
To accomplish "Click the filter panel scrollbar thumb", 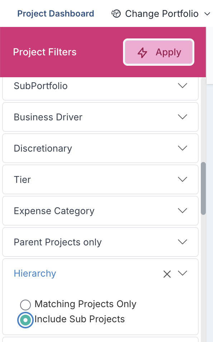I will pos(203,189).
